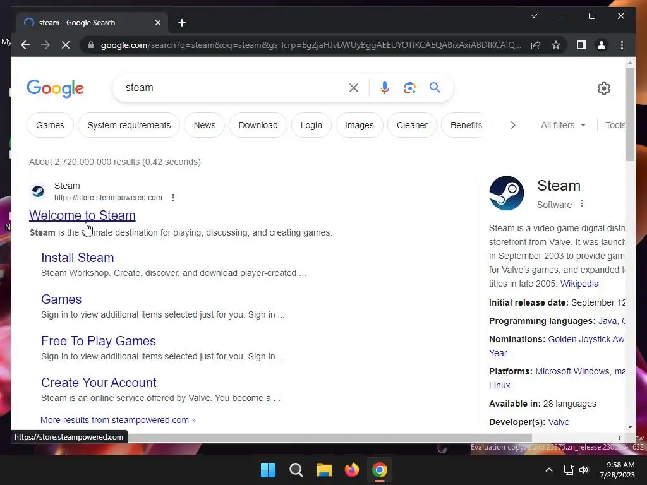Click the Steam logo in the knowledge panel
This screenshot has width=647, height=485.
pyautogui.click(x=507, y=193)
